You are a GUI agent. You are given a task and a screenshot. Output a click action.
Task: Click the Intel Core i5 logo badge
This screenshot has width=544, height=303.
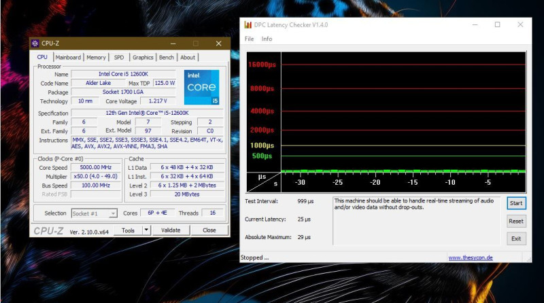pos(201,87)
